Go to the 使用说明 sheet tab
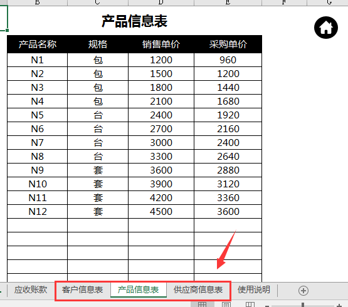Viewport: 348px width, 307px height. click(x=254, y=289)
